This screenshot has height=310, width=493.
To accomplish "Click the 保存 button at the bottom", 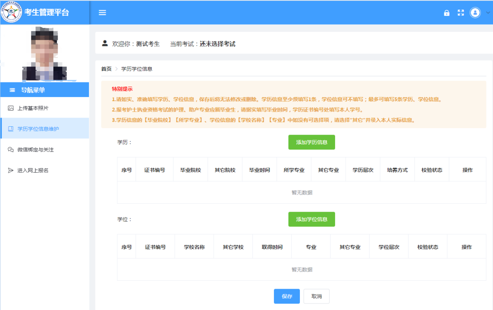I will coord(287,296).
